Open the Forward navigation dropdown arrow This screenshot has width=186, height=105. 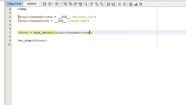pyautogui.click(x=60, y=4)
